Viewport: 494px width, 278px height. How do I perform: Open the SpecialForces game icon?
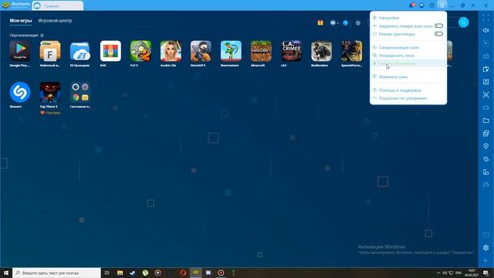click(352, 51)
